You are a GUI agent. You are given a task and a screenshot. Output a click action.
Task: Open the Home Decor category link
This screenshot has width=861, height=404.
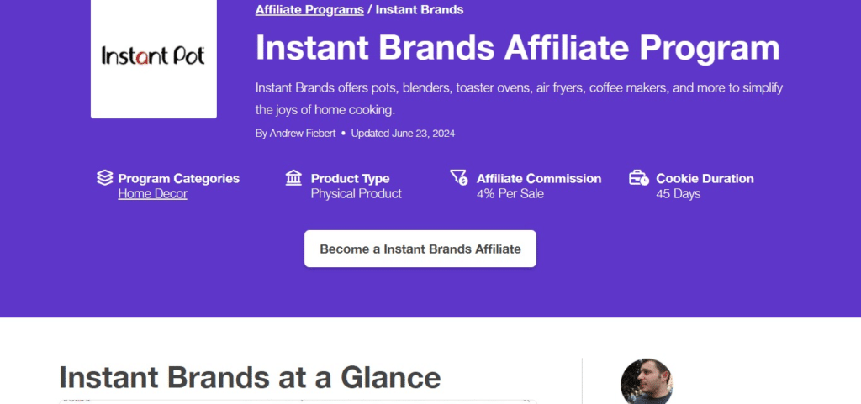(x=152, y=194)
